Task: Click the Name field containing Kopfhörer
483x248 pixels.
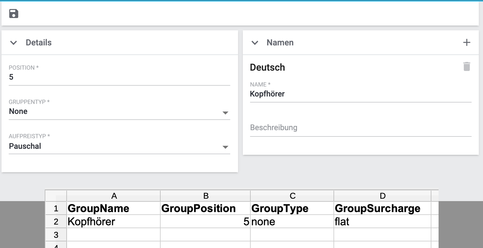Action: [x=360, y=94]
